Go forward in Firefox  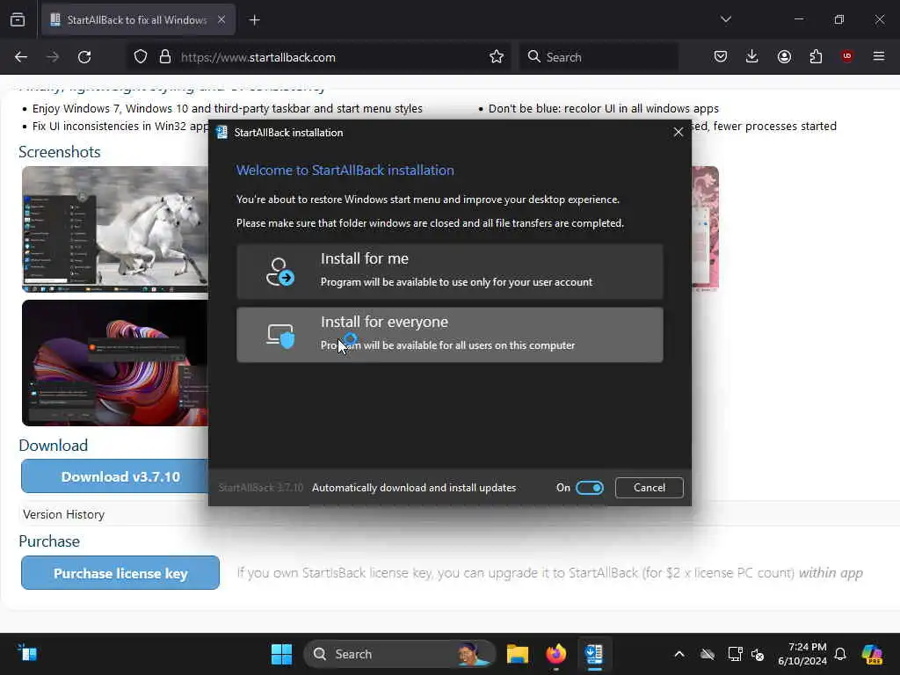(x=53, y=57)
